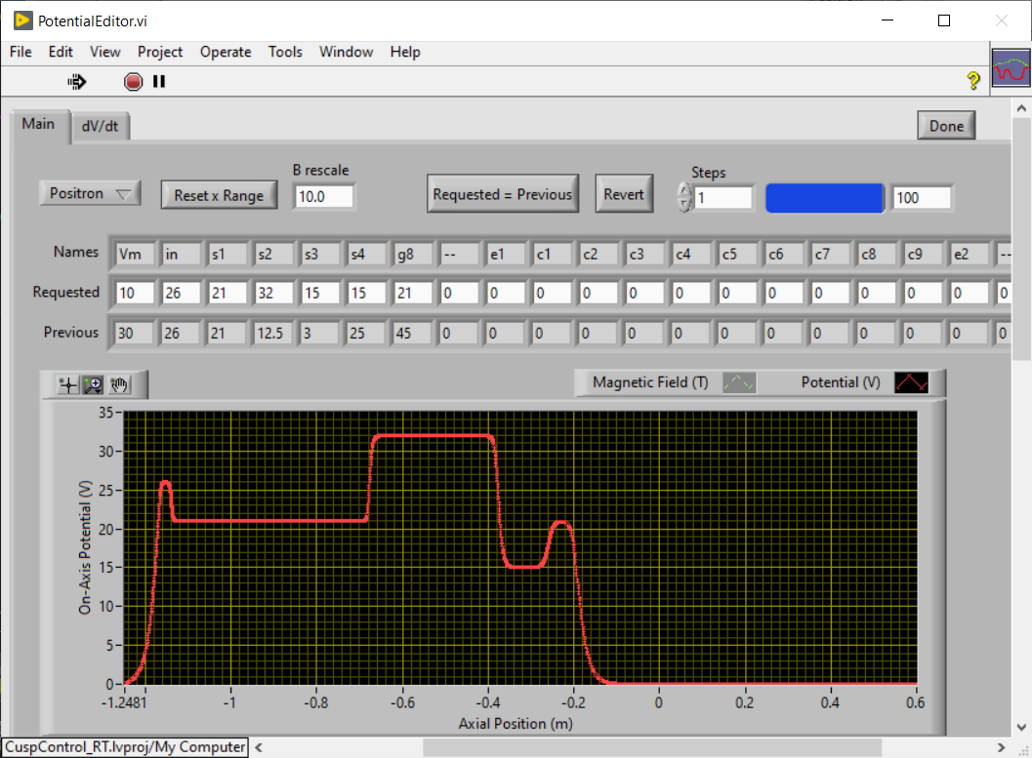Click Requested = Previous button

[x=503, y=194]
